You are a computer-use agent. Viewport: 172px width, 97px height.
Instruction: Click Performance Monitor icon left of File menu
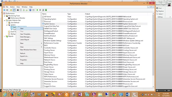pyautogui.click(x=4, y=7)
